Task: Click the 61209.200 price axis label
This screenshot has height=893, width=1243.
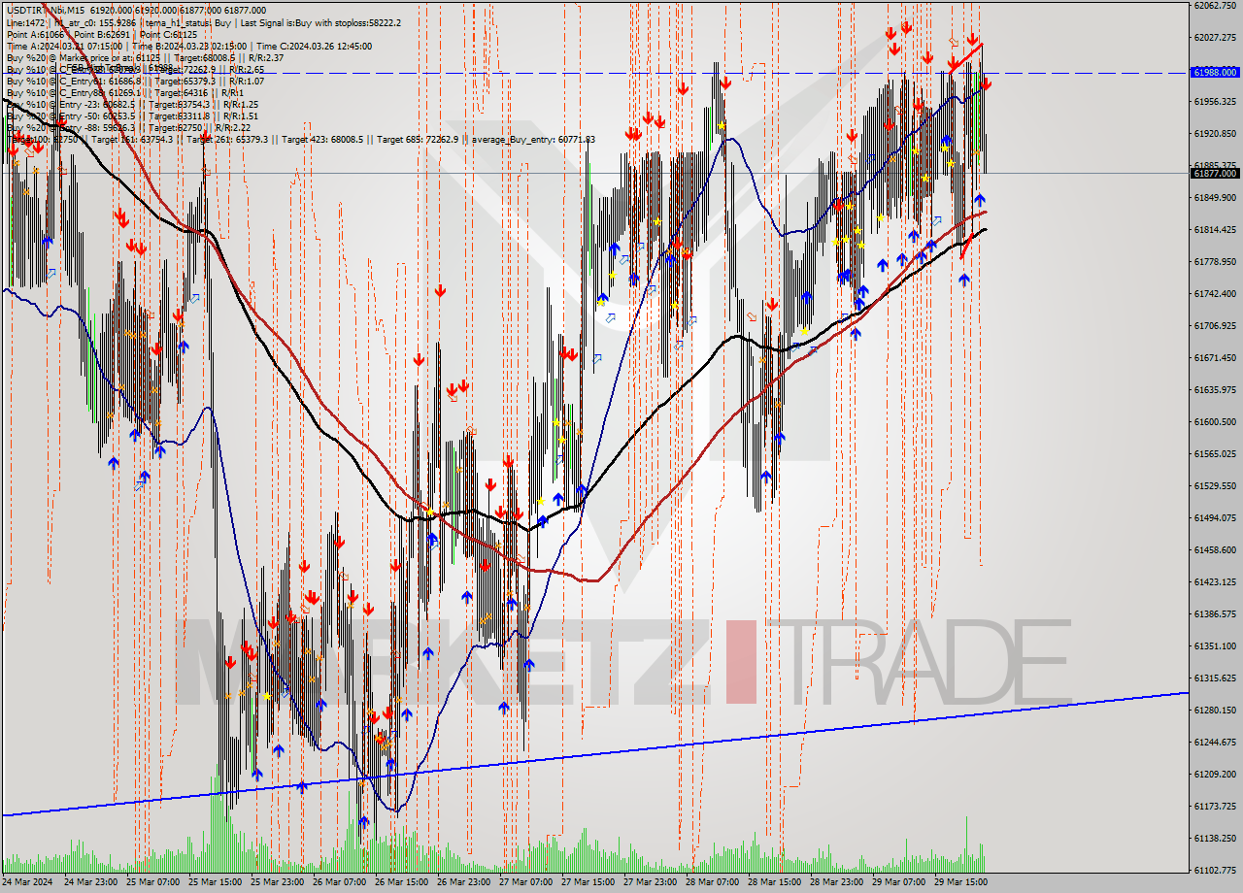Action: click(x=1215, y=774)
